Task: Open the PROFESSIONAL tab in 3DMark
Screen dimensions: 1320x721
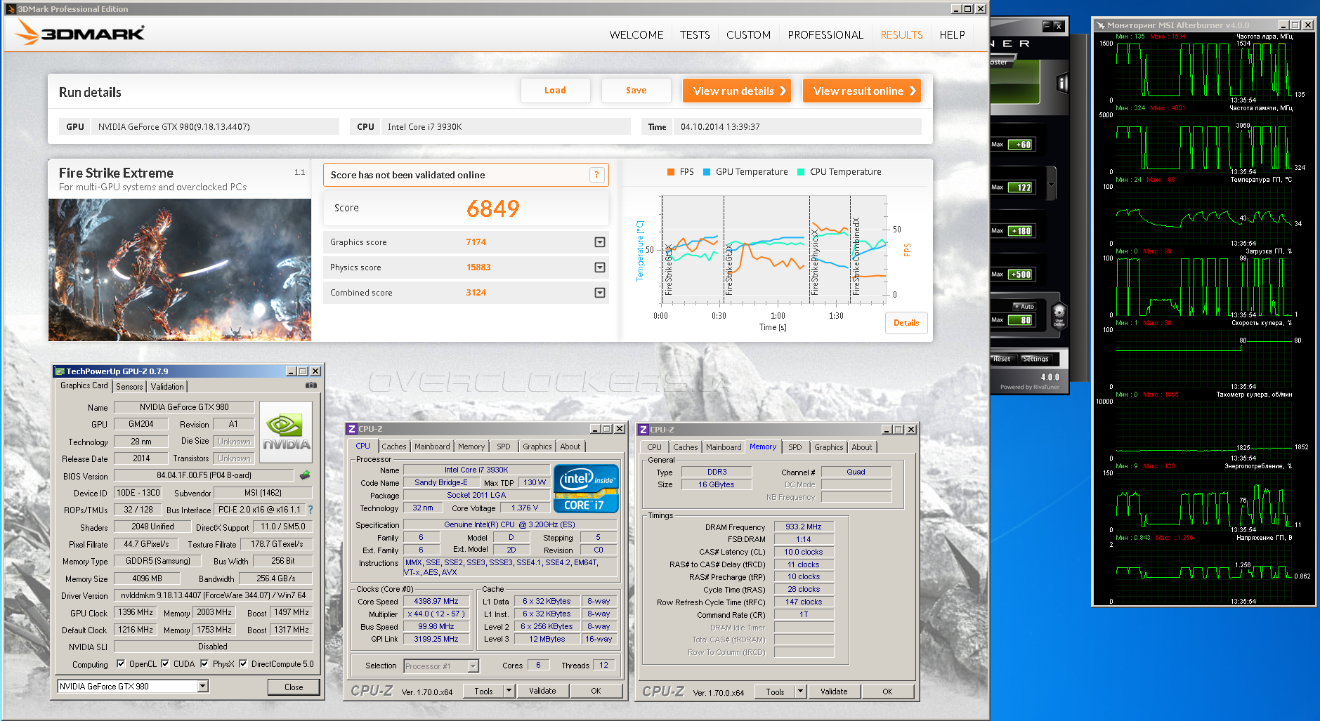Action: tap(825, 34)
